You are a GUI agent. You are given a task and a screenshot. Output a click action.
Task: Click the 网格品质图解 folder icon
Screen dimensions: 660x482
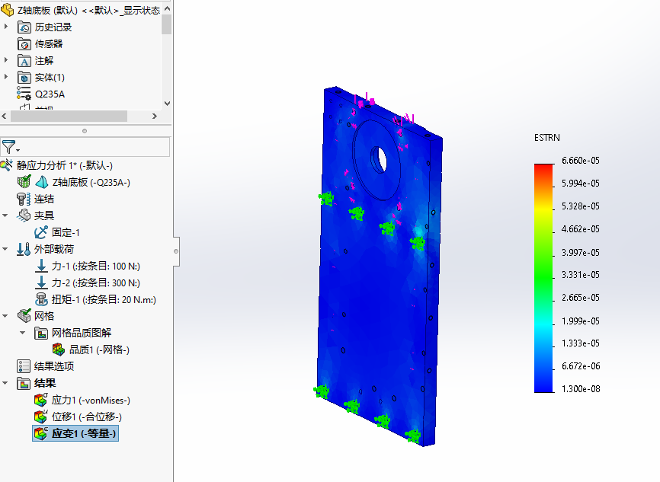pyautogui.click(x=41, y=333)
